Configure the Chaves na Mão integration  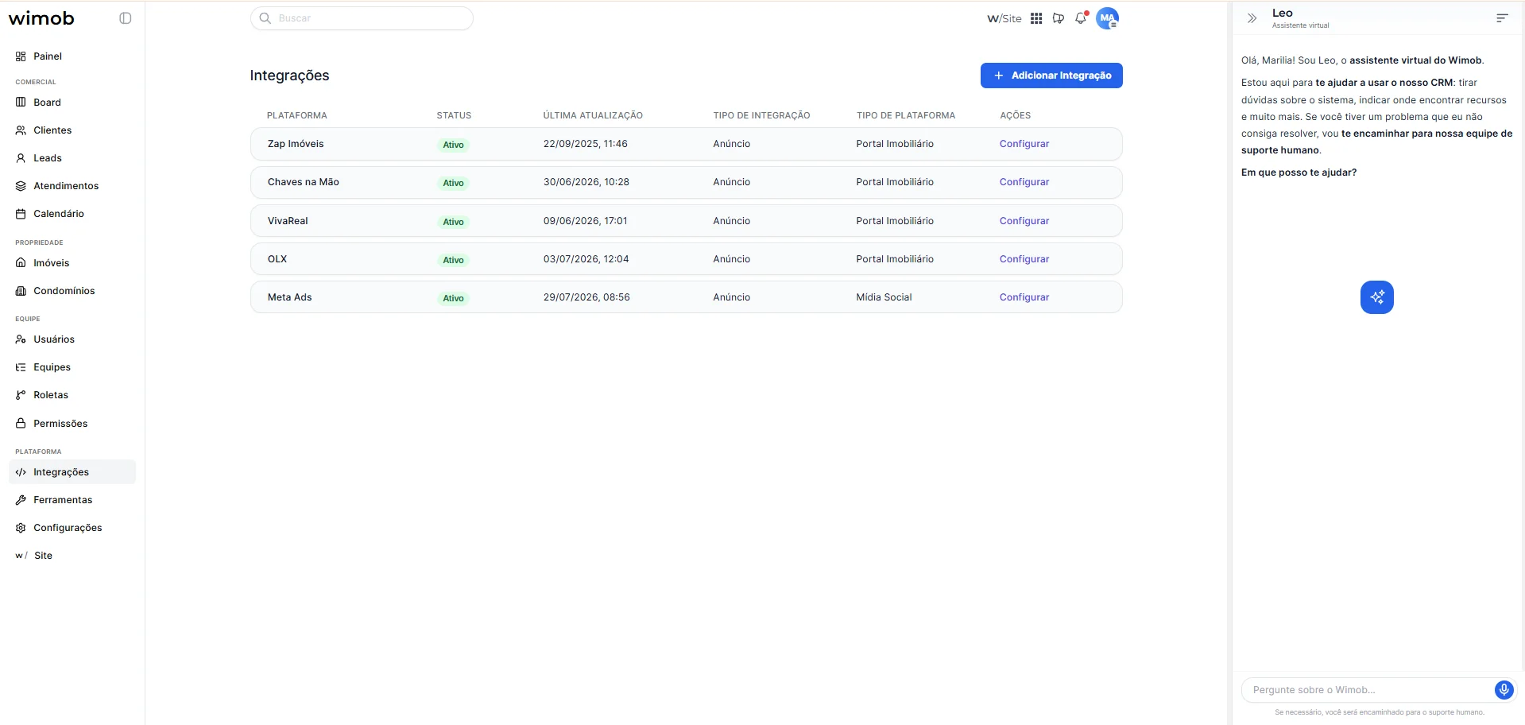(1024, 182)
